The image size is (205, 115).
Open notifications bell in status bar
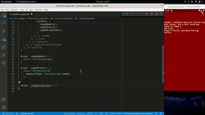[x=161, y=113]
